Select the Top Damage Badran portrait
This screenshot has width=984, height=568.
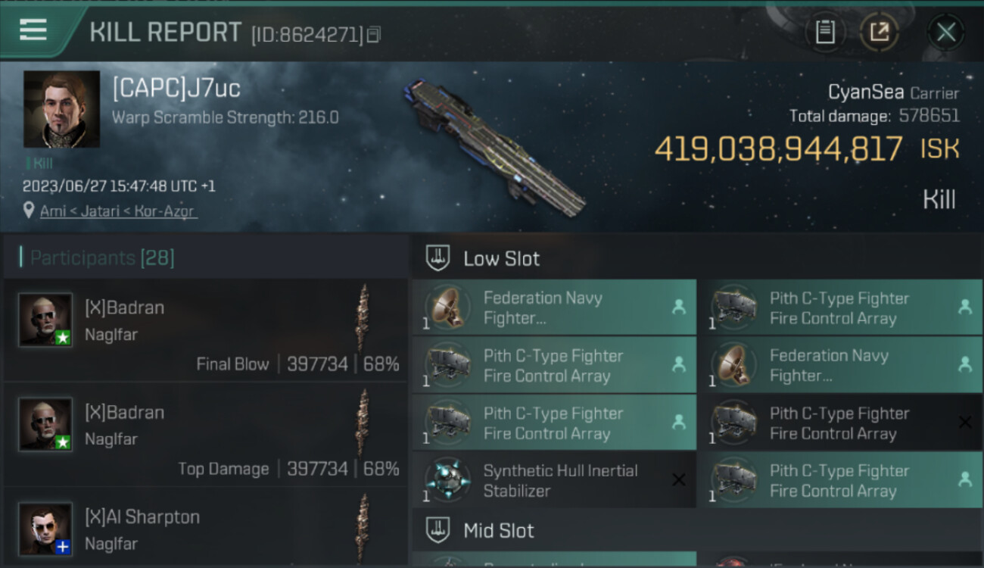45,424
